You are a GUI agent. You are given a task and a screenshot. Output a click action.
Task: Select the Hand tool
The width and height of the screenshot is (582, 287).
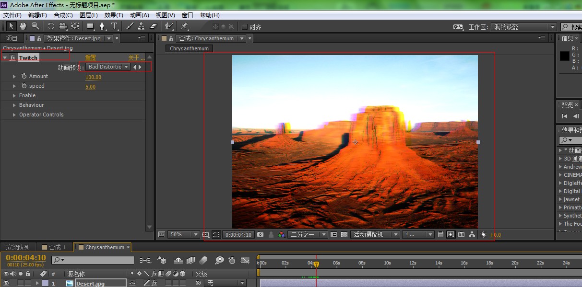(23, 26)
